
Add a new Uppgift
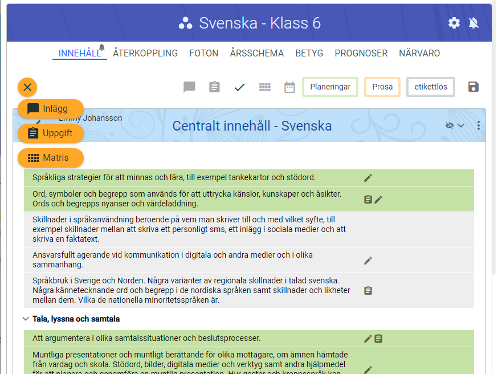click(51, 133)
